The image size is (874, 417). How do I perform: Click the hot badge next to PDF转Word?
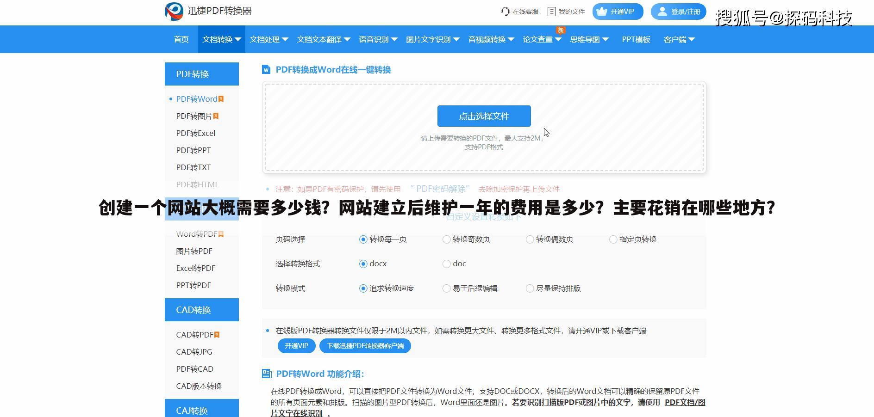(221, 98)
